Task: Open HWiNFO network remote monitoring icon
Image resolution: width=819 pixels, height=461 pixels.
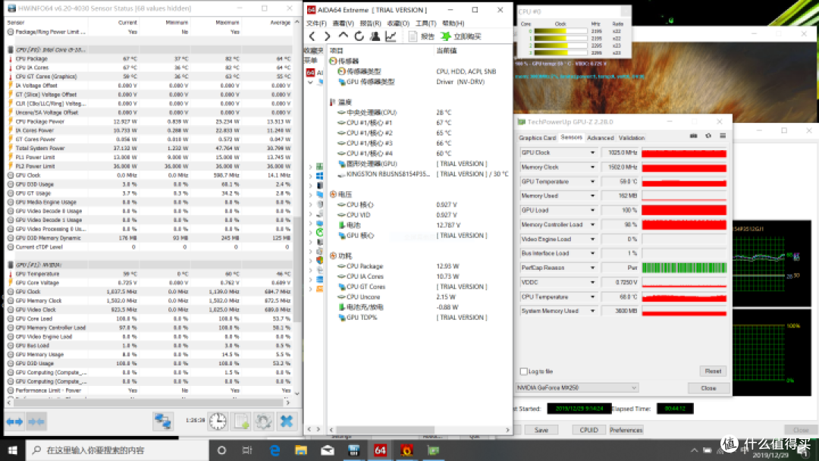Action: (x=163, y=421)
